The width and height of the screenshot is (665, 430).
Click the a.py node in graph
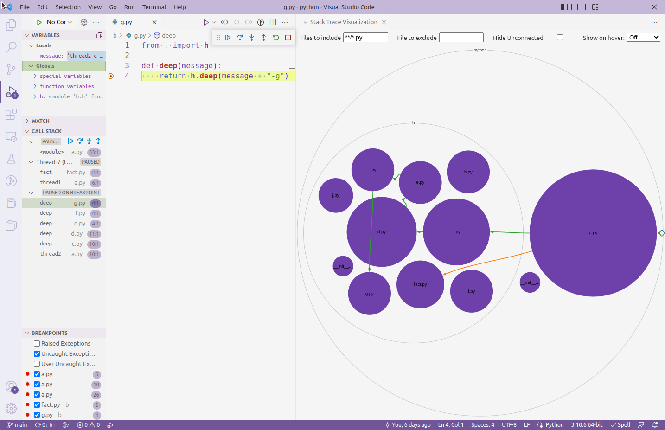click(x=593, y=233)
